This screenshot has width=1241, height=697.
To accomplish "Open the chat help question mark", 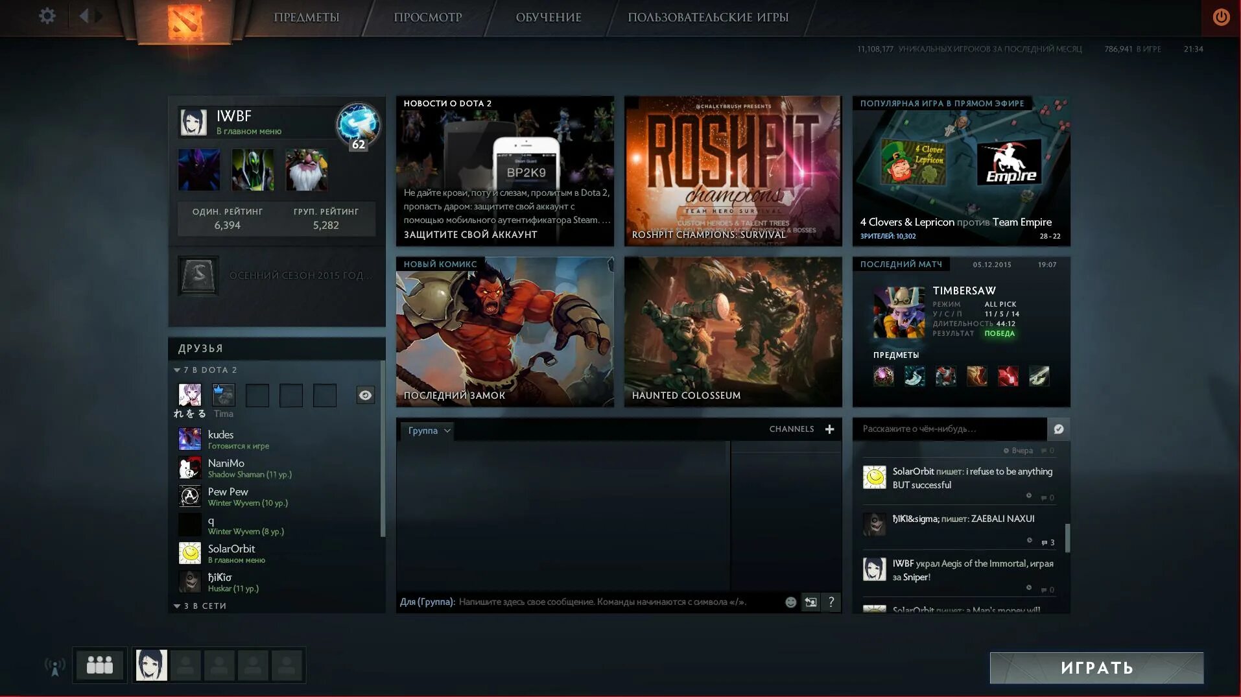I will 831,602.
